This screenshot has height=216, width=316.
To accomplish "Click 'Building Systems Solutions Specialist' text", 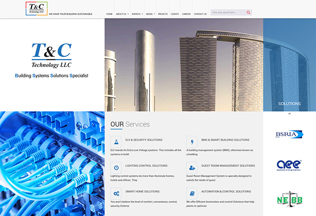I will point(51,76).
